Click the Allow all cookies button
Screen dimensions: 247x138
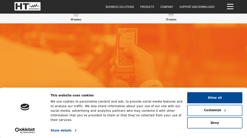[x=215, y=98]
